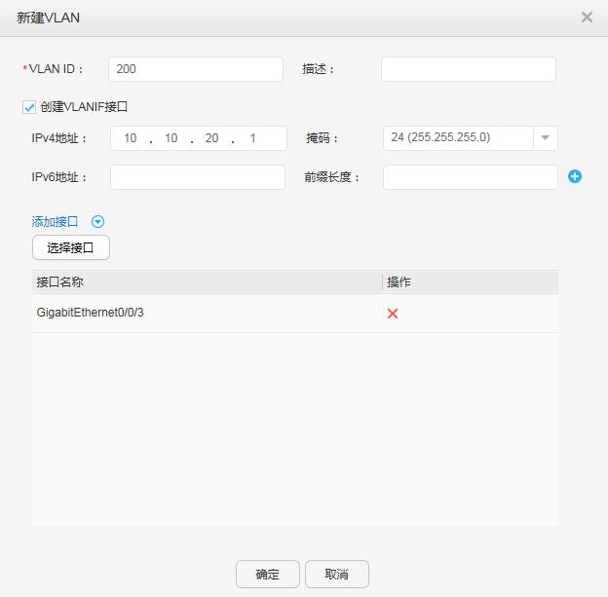This screenshot has height=597, width=608.
Task: Select the first IPv4 octet 10
Action: click(131, 138)
